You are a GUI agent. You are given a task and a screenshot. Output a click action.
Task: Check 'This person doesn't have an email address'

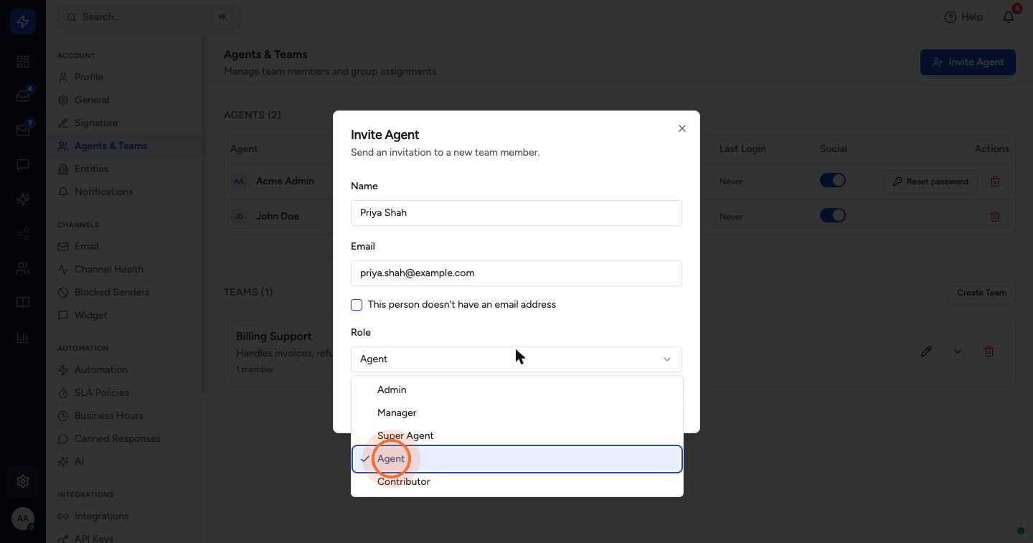click(357, 305)
